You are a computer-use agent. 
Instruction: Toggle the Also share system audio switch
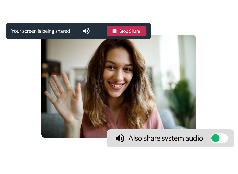tap(219, 138)
